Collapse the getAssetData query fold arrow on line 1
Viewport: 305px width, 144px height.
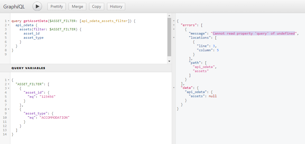[x=9, y=21]
